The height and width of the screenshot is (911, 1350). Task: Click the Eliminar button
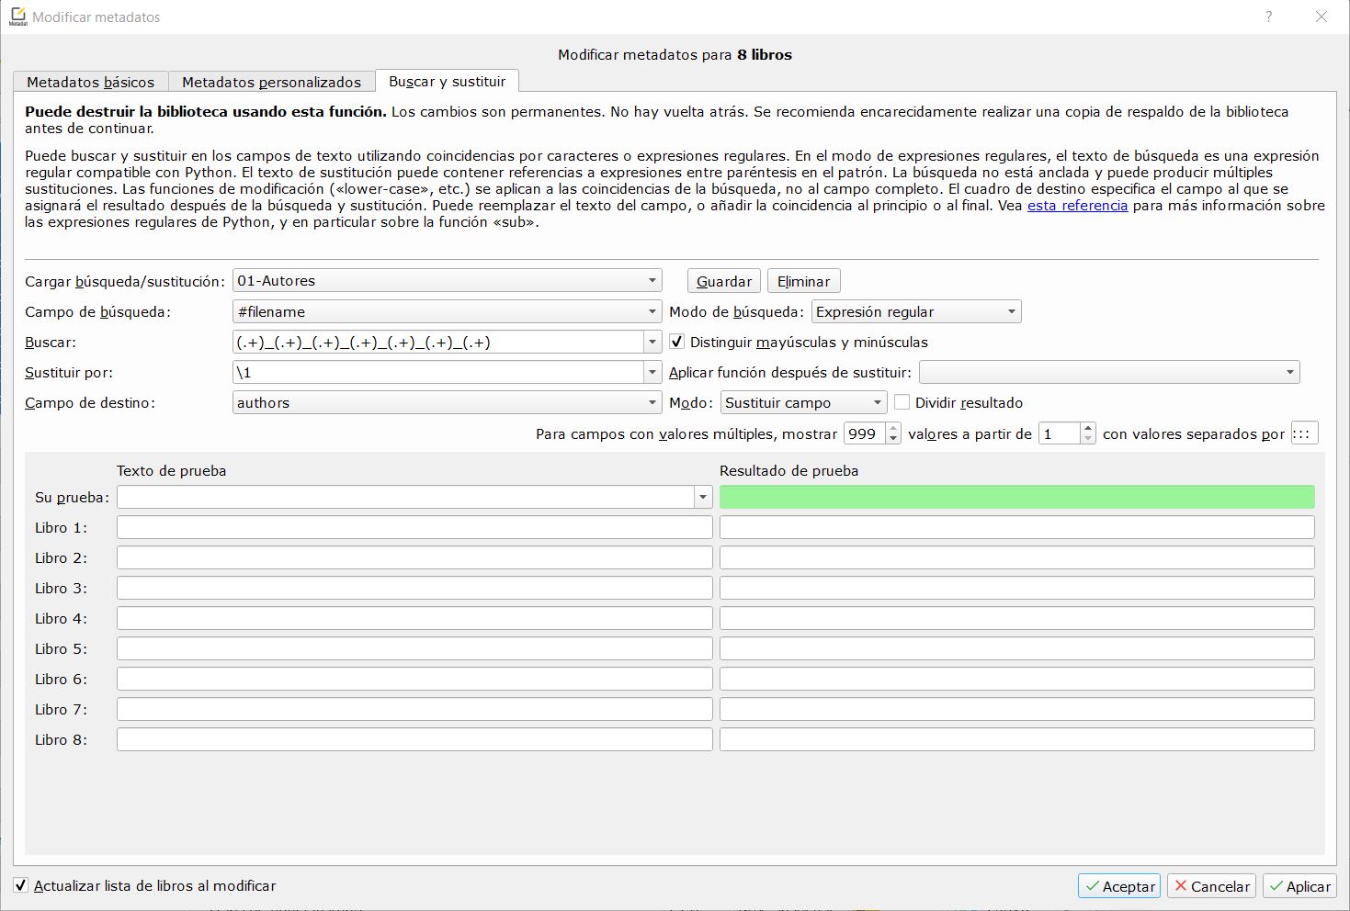804,281
